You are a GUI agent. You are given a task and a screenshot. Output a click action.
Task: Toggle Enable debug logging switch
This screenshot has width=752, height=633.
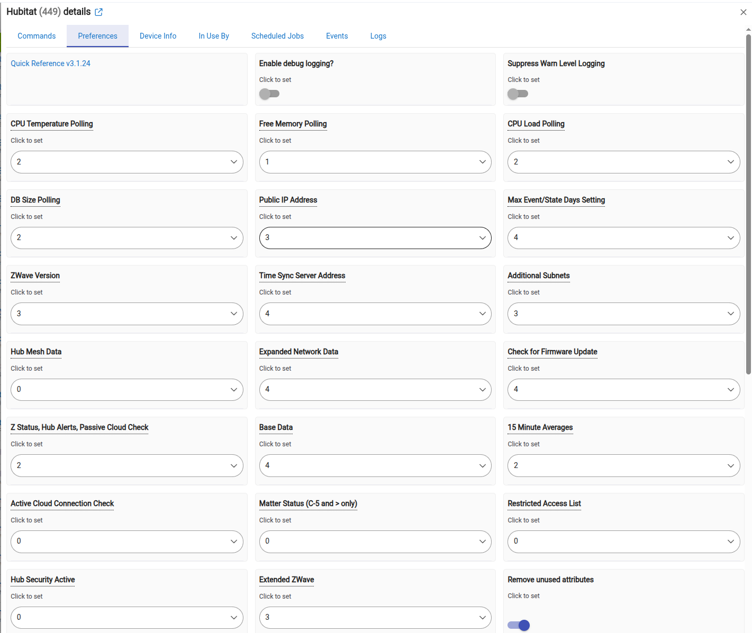[x=269, y=94]
